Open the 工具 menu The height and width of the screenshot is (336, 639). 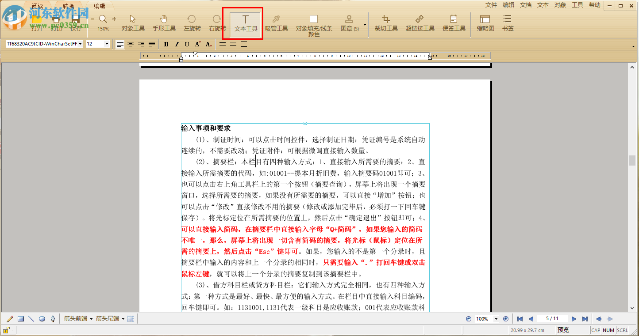pyautogui.click(x=577, y=5)
